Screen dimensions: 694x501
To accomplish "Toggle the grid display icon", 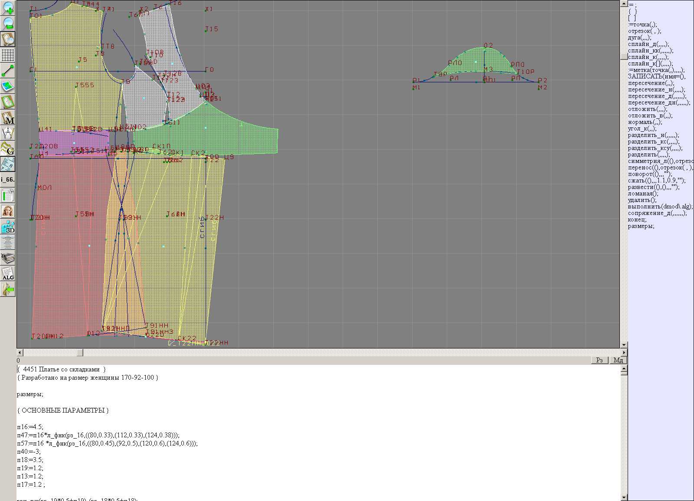I will [x=8, y=55].
